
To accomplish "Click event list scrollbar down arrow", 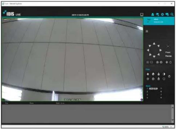I will click(x=172, y=120).
